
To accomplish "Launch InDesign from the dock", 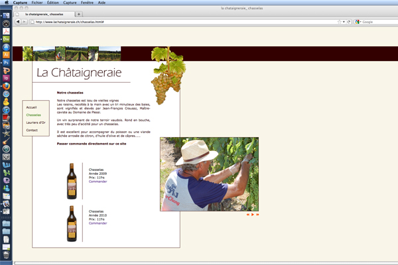I will point(6,78).
